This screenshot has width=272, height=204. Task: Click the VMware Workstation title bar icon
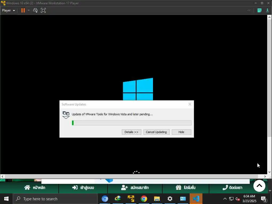3,3
